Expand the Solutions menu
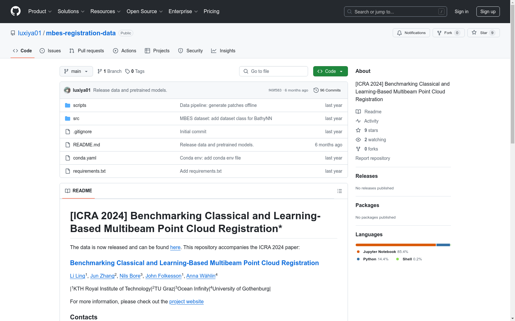 pos(71,11)
